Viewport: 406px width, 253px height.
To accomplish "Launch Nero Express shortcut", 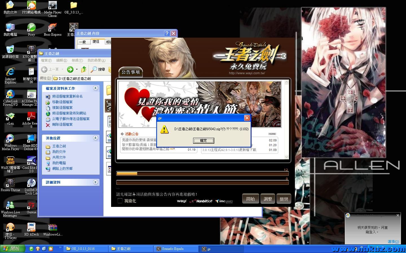I will click(52, 30).
